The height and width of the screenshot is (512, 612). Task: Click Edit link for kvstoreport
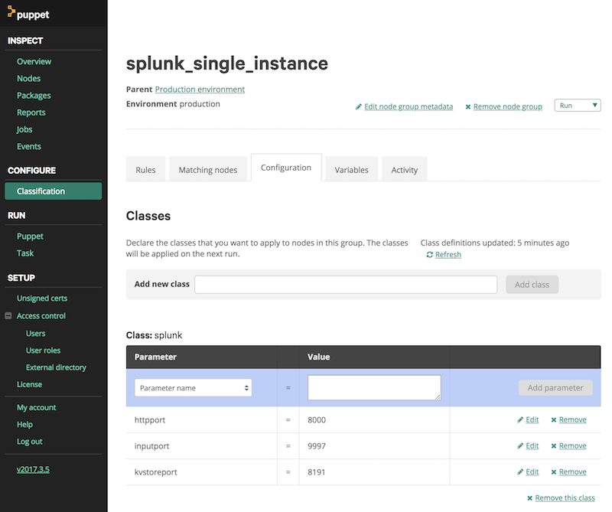pyautogui.click(x=532, y=471)
